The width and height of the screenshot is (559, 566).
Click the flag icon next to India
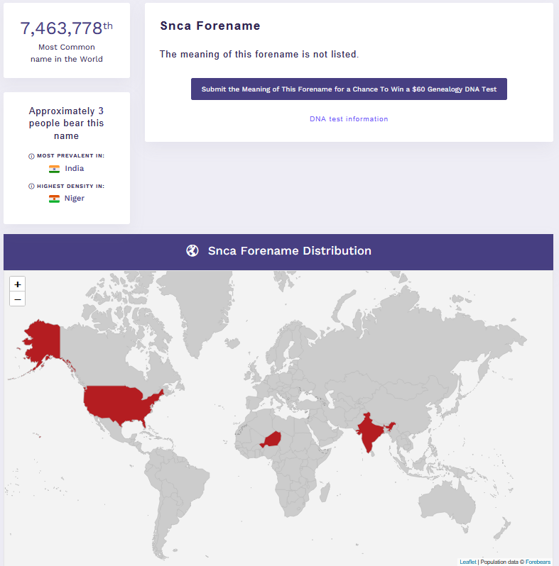coord(54,169)
